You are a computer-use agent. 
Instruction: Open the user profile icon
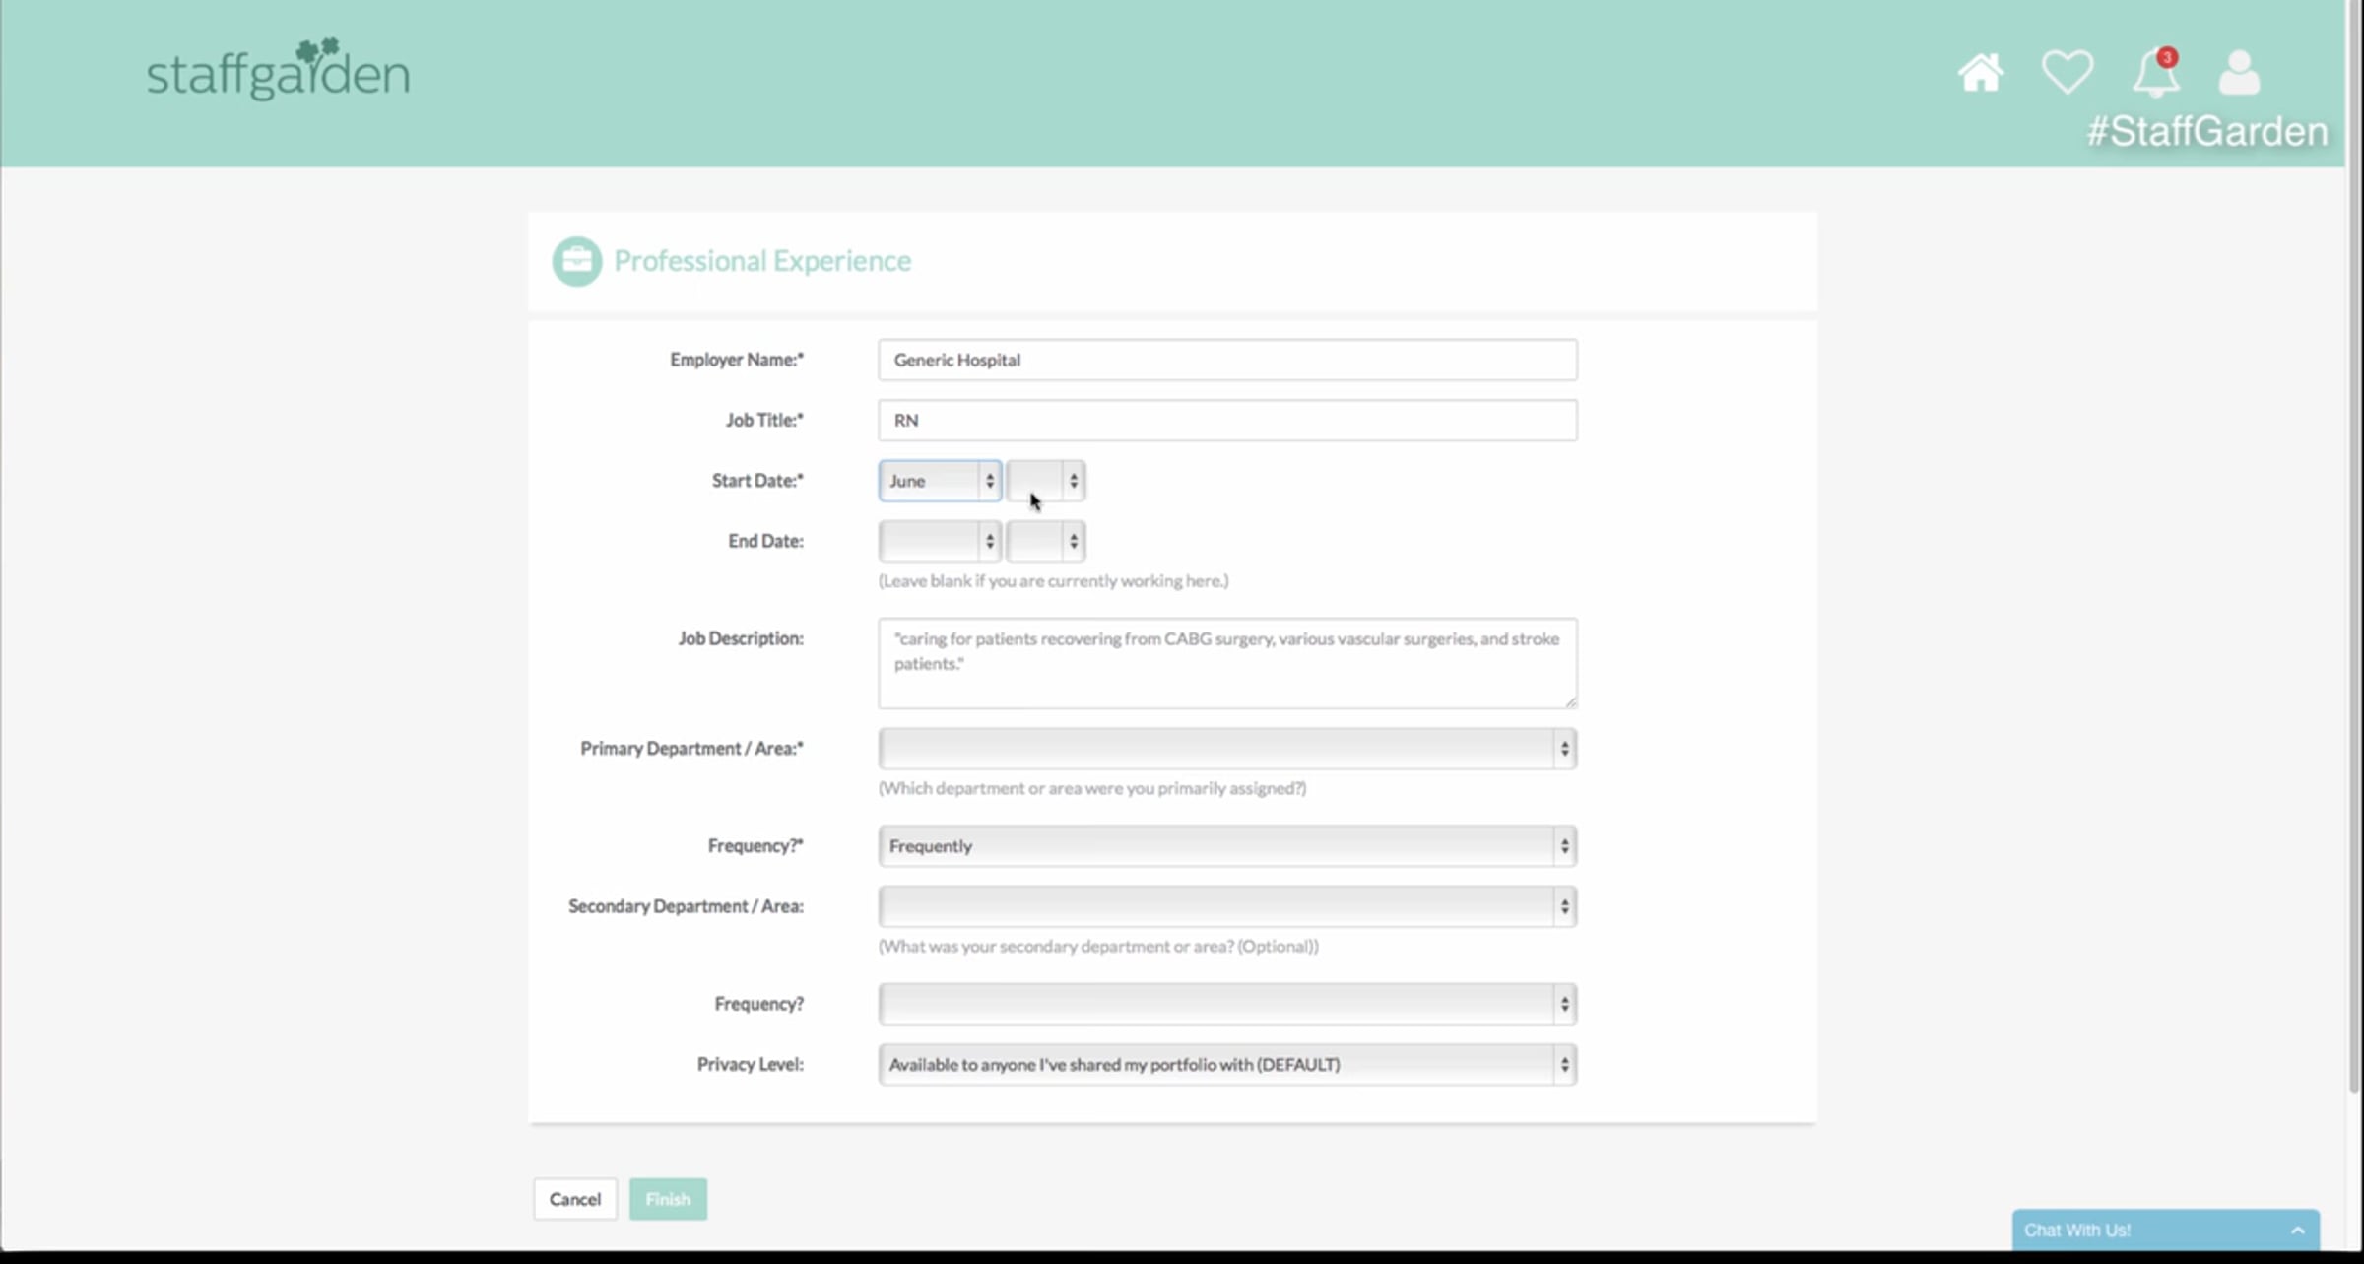point(2239,73)
